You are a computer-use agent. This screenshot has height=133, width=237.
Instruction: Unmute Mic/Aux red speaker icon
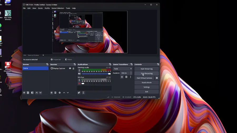tap(79, 83)
